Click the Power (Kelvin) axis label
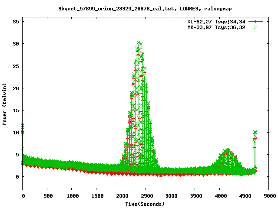The width and height of the screenshot is (278, 208). [4, 104]
